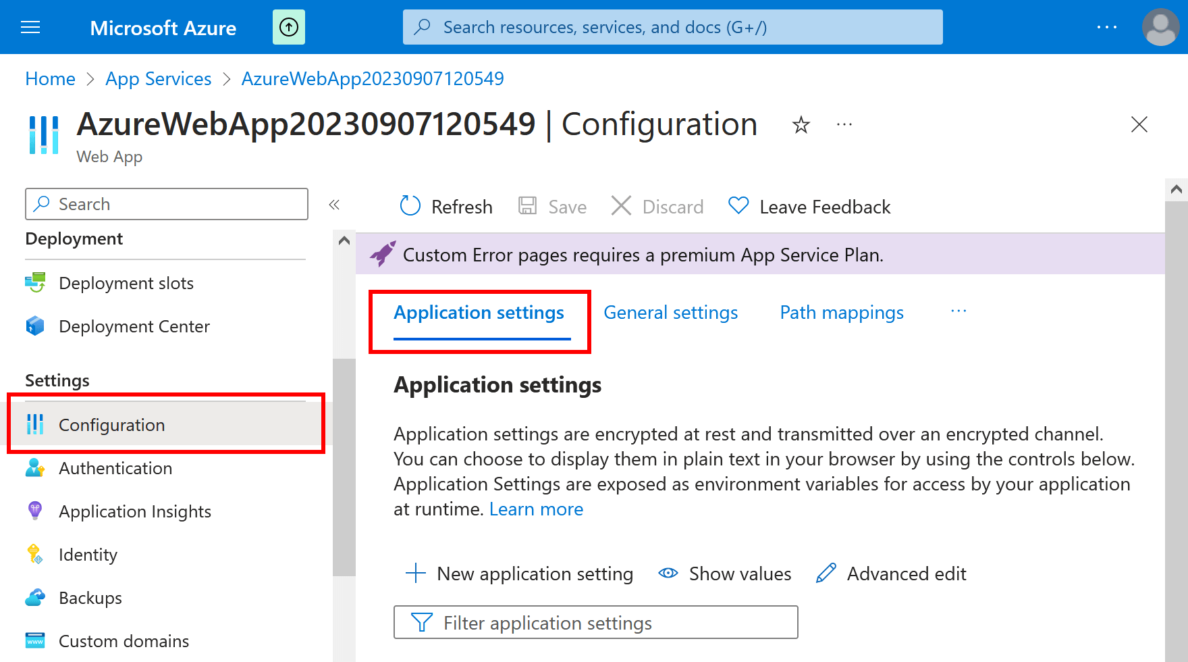Focus the sidebar Search field
1188x662 pixels.
(167, 204)
